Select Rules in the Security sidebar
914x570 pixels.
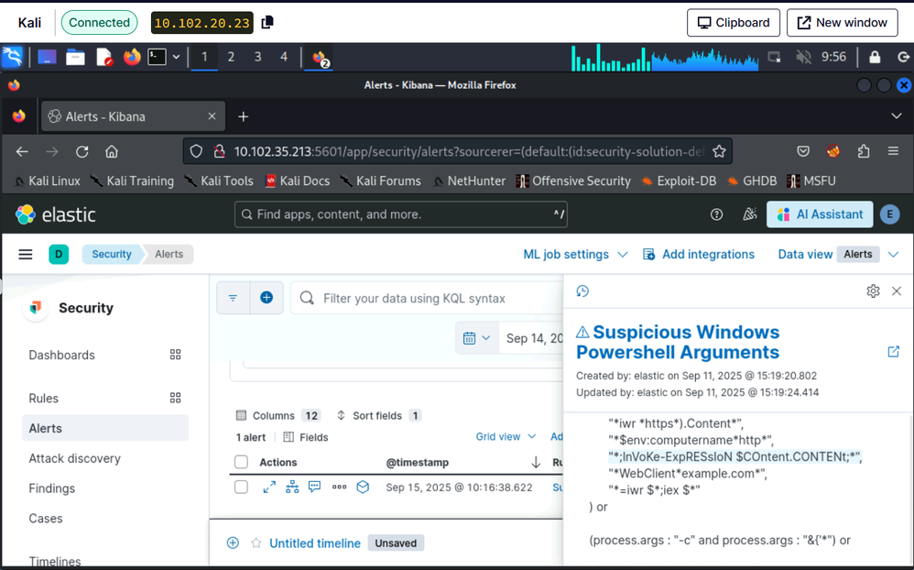(x=44, y=399)
